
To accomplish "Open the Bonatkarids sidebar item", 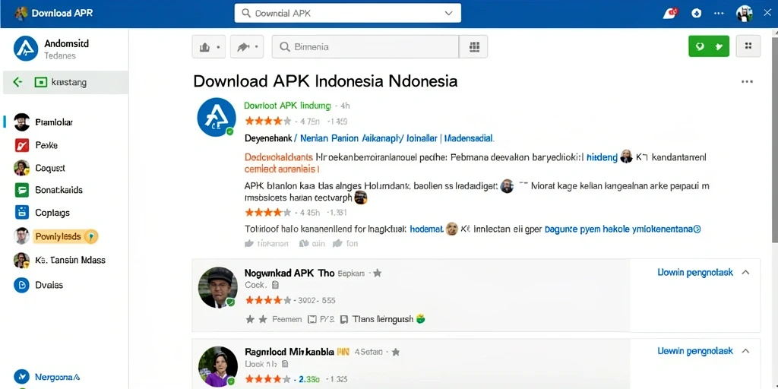I will point(59,190).
